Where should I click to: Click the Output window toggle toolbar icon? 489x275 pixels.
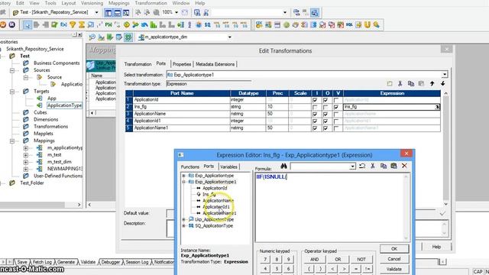point(117,13)
